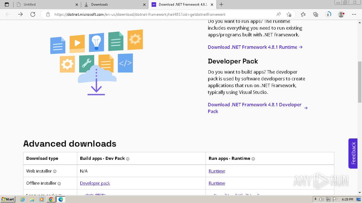Open Settings and more menu

coord(354,14)
